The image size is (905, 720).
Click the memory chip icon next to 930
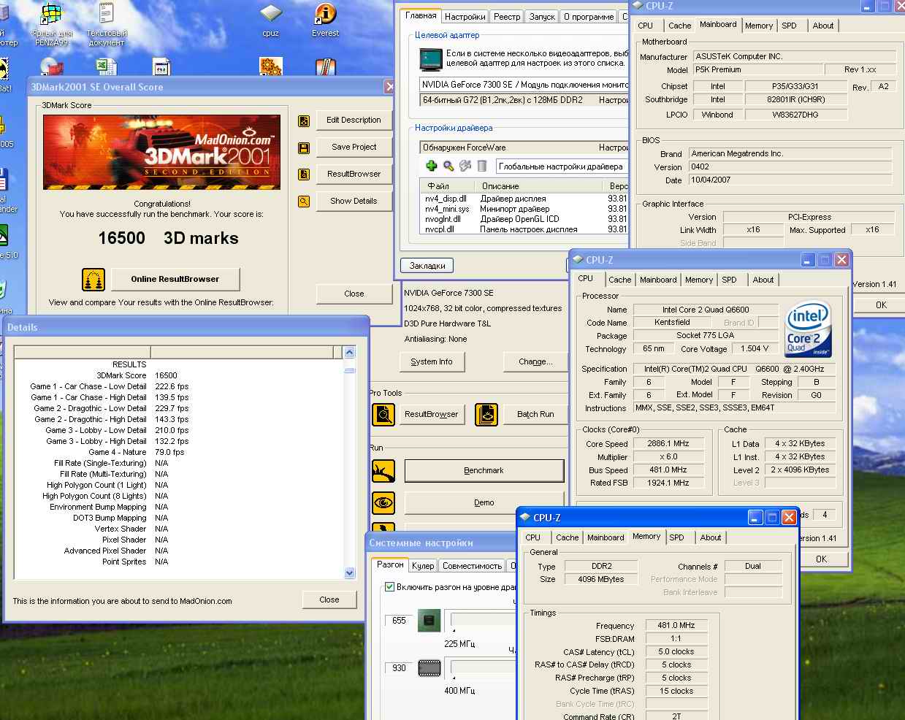(429, 667)
